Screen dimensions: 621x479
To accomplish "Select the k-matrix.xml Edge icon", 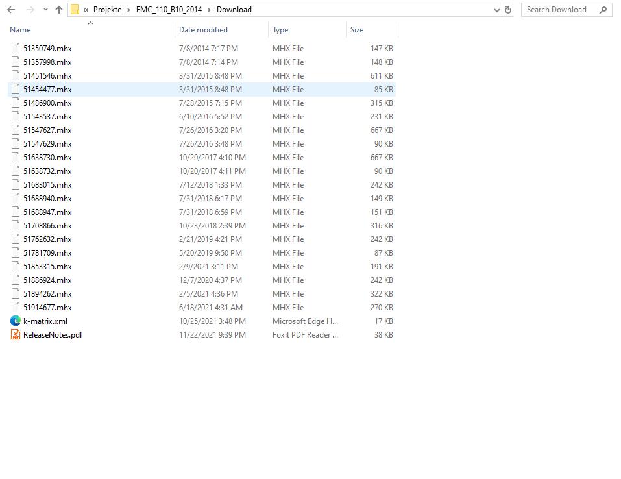I will [x=16, y=321].
